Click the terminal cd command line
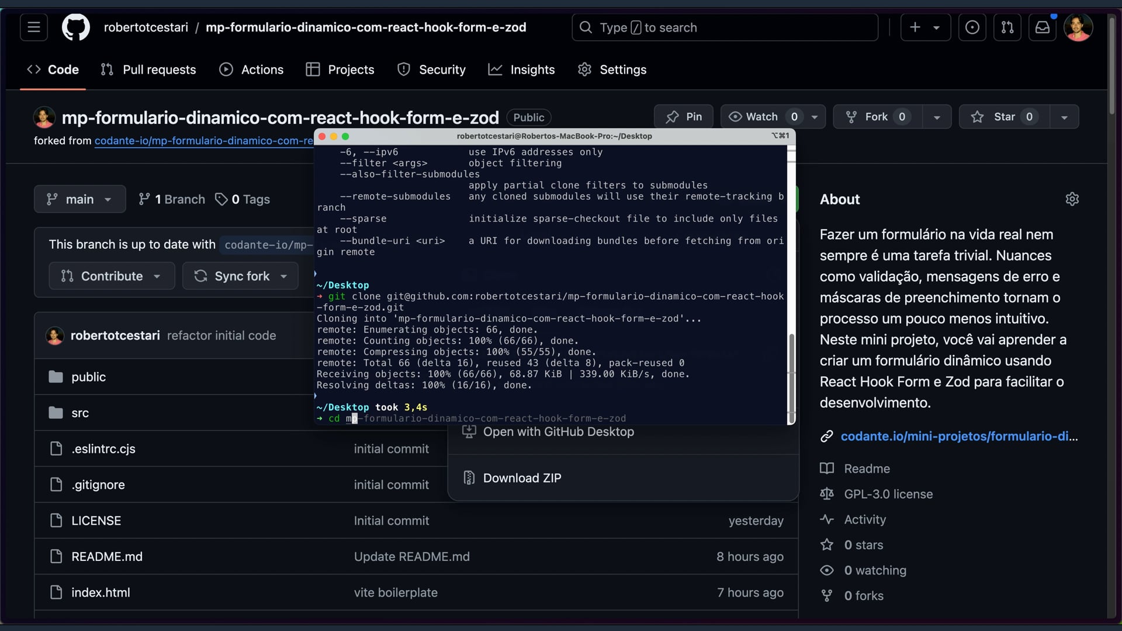 [472, 418]
